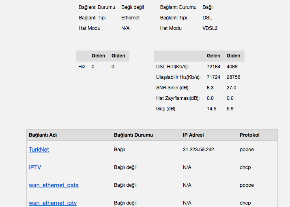Click Giden header in DSL speed table
The image size is (290, 207).
tap(233, 56)
